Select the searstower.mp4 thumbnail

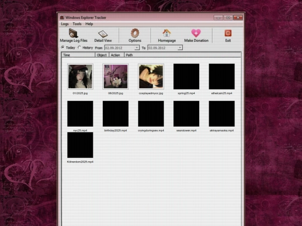tap(186, 114)
